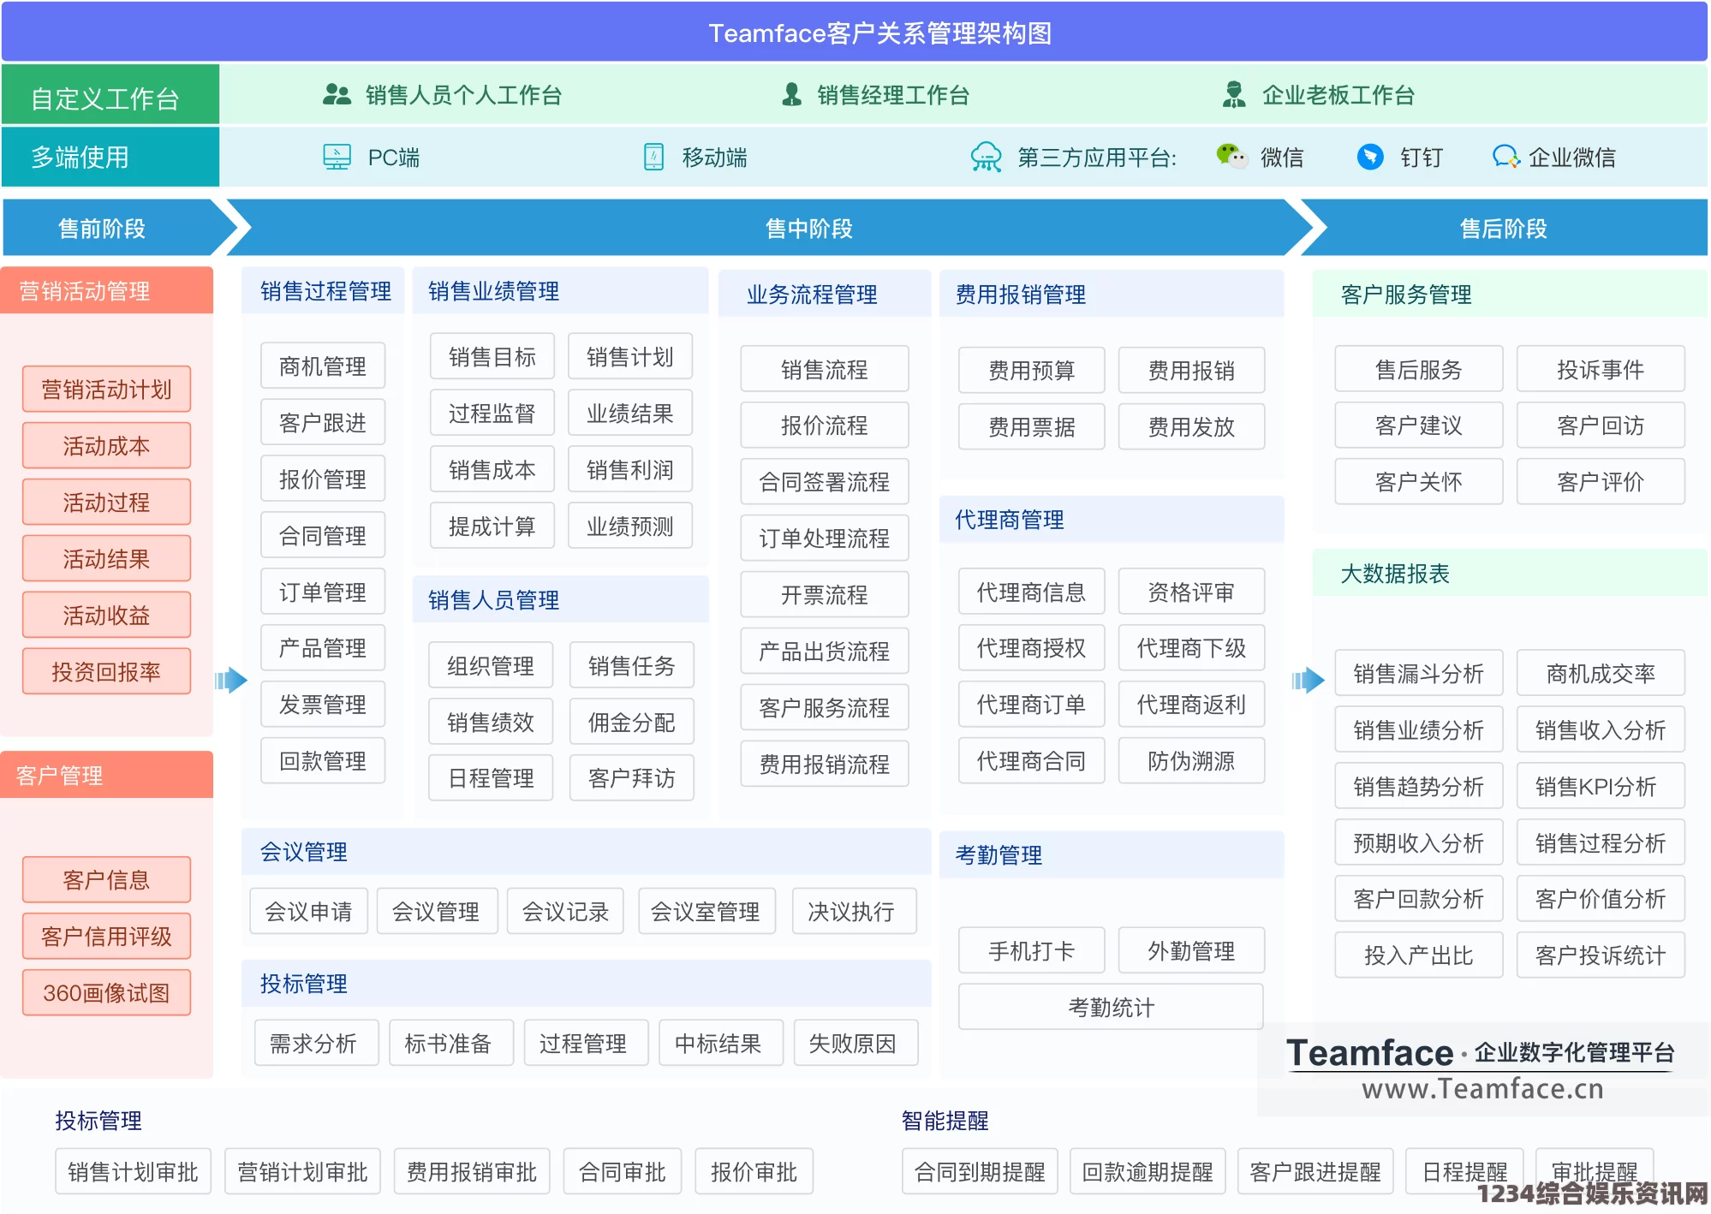Click the 回款管理 box
This screenshot has width=1711, height=1214.
tap(323, 760)
